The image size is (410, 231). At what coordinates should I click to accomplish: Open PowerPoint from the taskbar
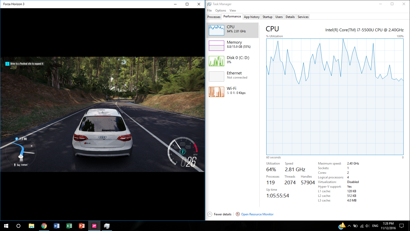pos(82,226)
